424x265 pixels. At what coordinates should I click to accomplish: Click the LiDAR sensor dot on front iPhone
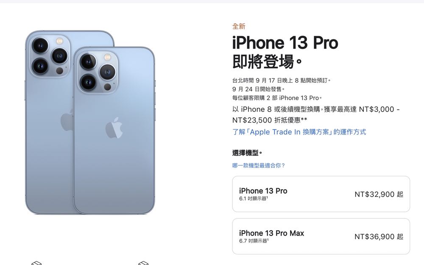coord(107,87)
